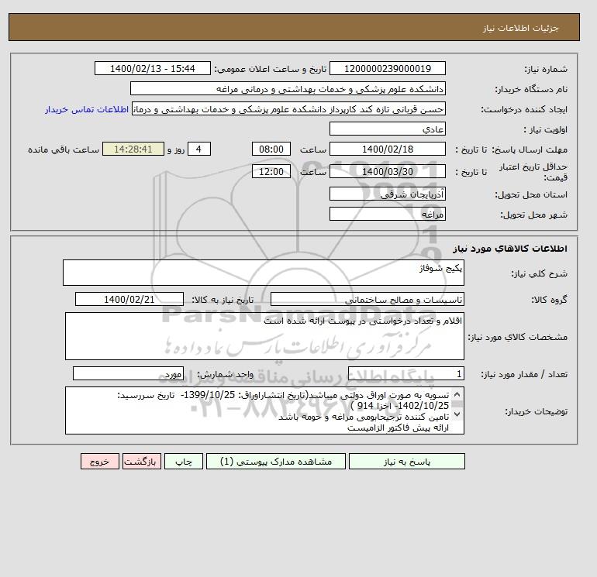Screen dimensions: 597x577
Task: Click the label تاریخ نیاز به کالا
Action: (223, 300)
